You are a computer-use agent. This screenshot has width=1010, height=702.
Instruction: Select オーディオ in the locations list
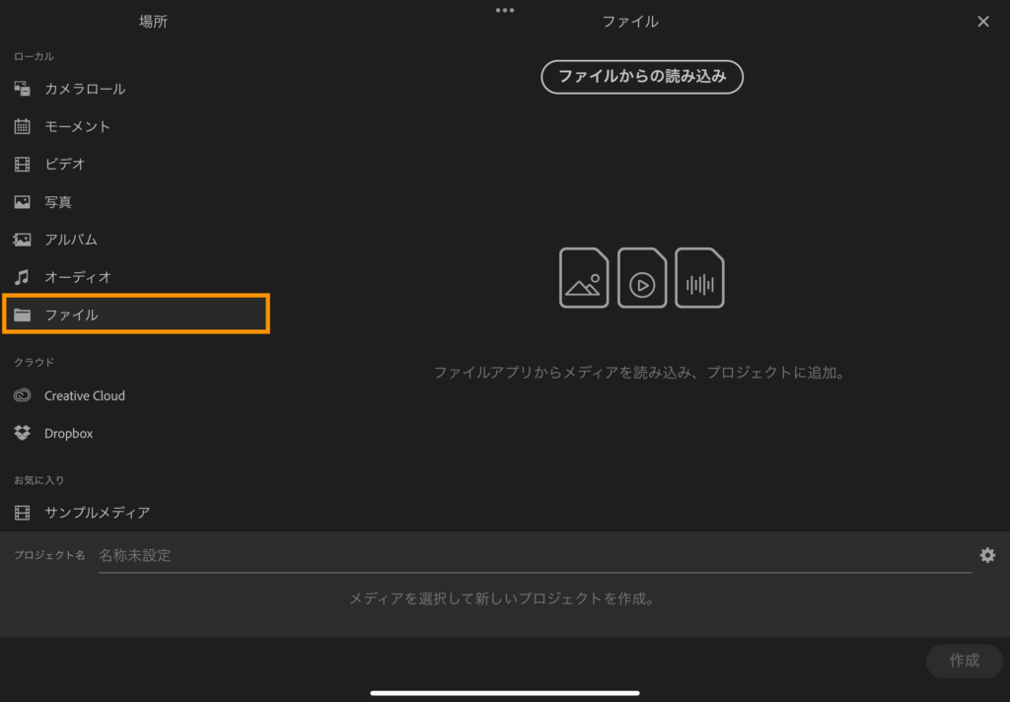point(78,277)
